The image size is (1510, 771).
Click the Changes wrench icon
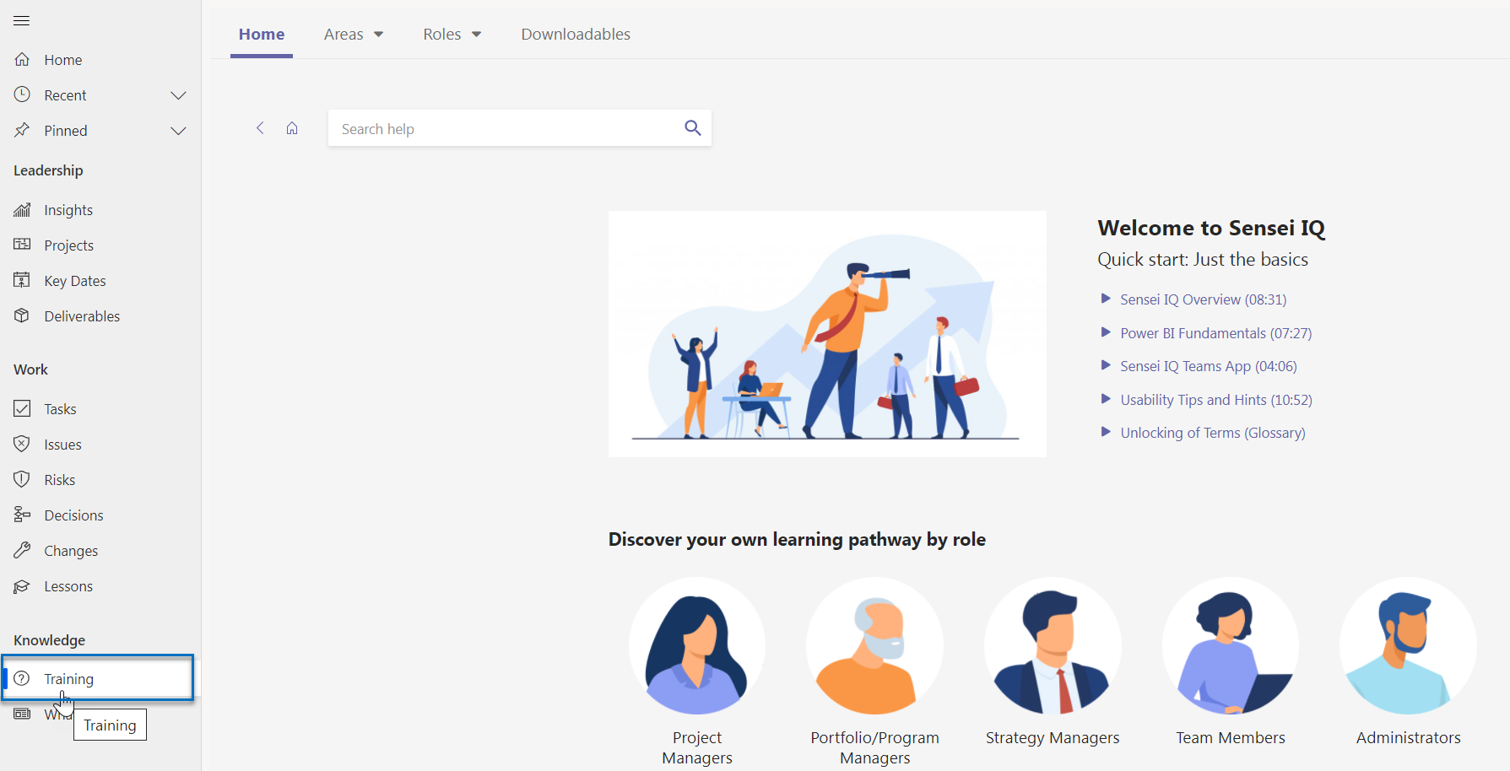click(x=22, y=550)
